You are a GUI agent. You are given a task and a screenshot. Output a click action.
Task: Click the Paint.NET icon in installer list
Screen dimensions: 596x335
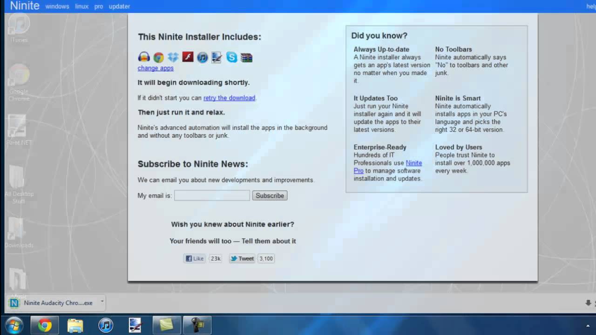click(217, 57)
